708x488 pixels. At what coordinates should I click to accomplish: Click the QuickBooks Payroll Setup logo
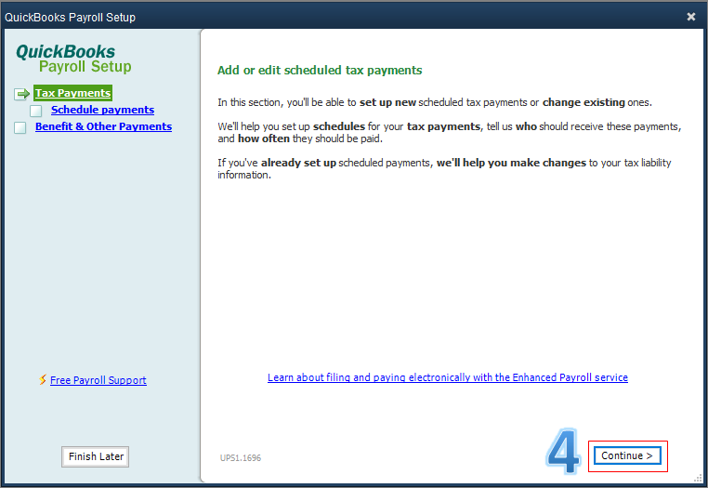click(x=73, y=59)
